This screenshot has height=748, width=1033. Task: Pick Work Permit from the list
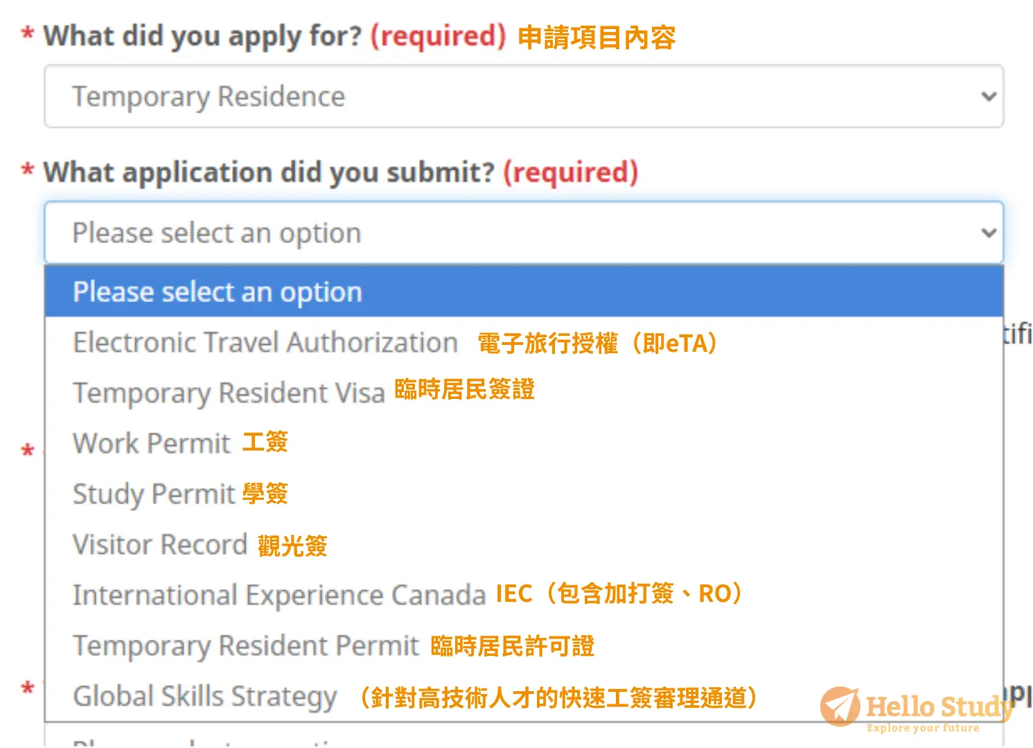pyautogui.click(x=524, y=443)
